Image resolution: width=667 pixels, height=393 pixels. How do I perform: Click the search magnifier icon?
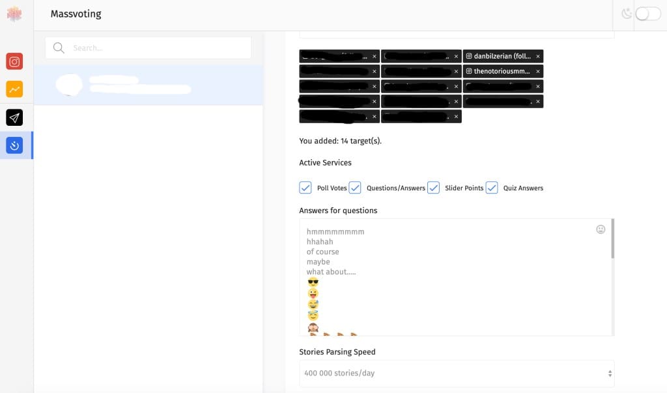[x=59, y=48]
